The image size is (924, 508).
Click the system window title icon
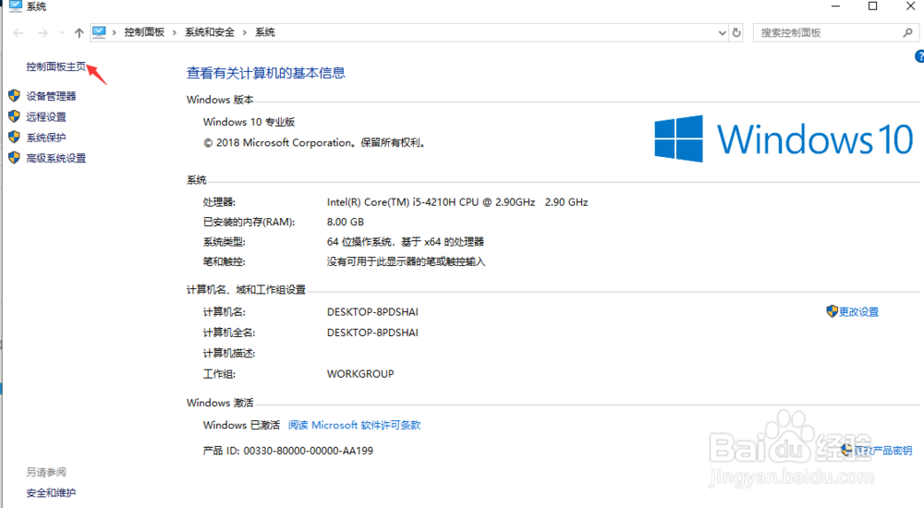click(15, 6)
